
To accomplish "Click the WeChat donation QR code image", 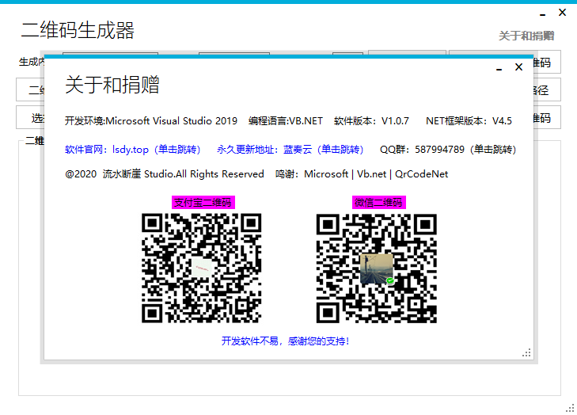I will [376, 268].
